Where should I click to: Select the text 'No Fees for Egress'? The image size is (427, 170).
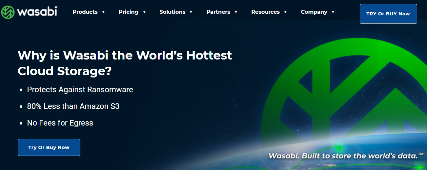(x=60, y=123)
